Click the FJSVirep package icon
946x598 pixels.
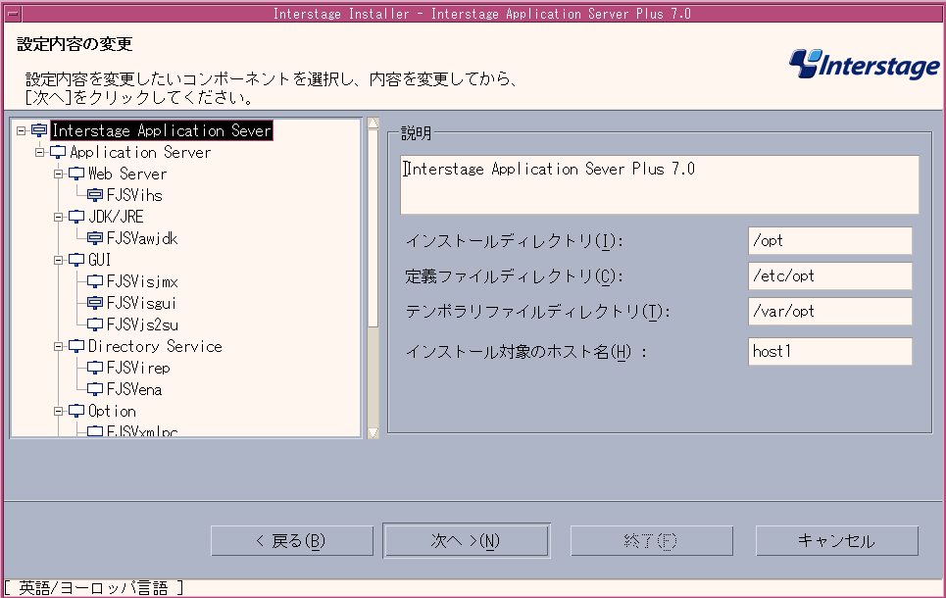(x=95, y=368)
